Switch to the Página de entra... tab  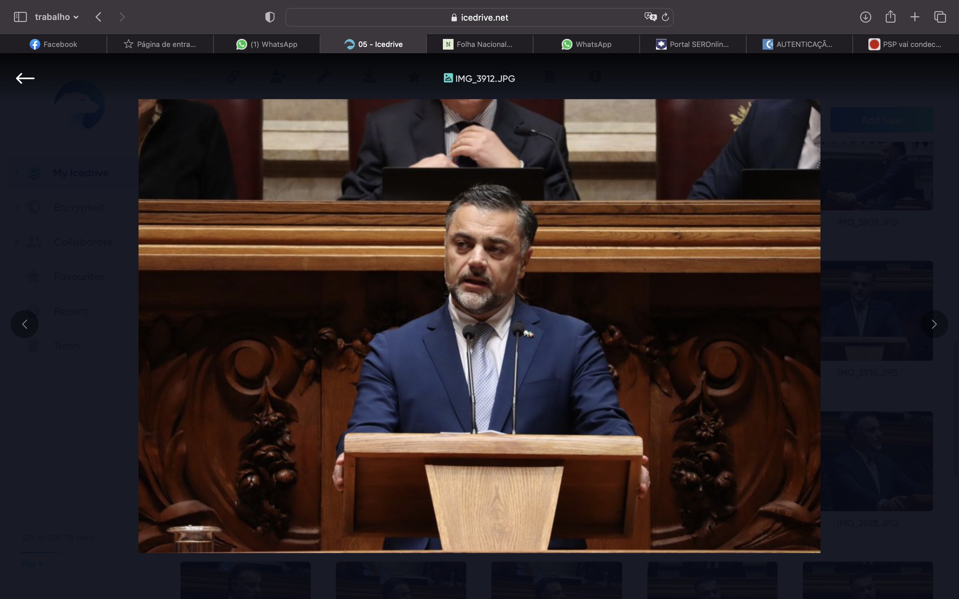pyautogui.click(x=160, y=44)
